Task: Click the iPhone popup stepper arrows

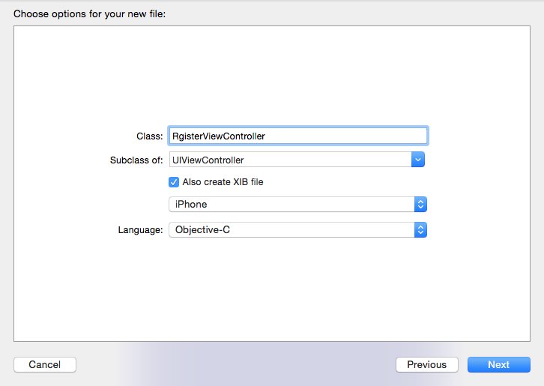Action: click(x=420, y=205)
